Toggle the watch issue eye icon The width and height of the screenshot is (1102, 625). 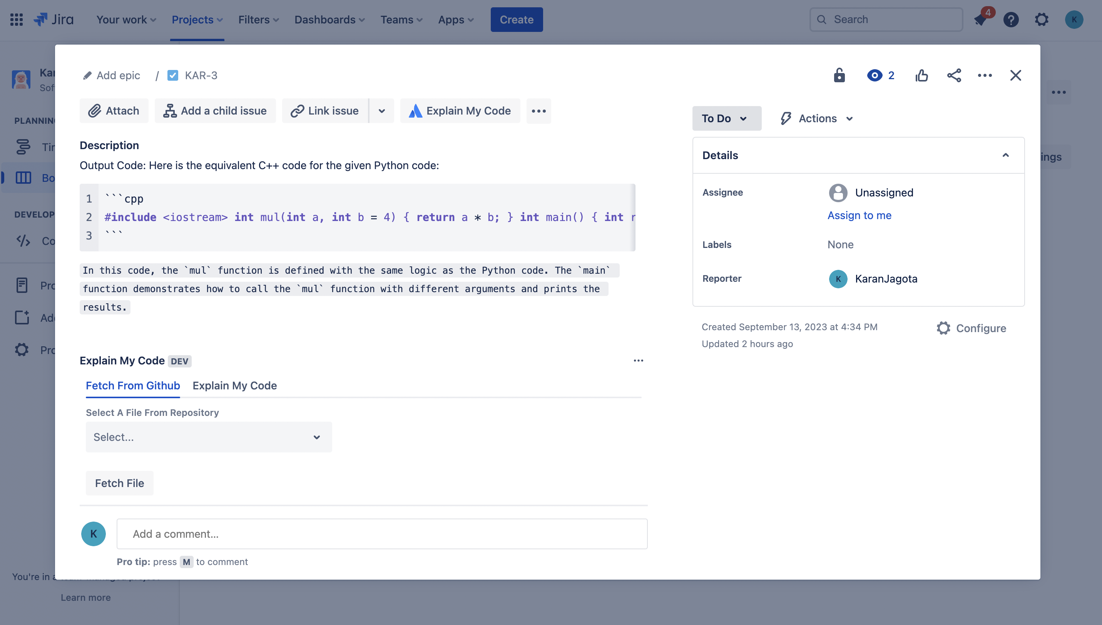[x=875, y=76]
